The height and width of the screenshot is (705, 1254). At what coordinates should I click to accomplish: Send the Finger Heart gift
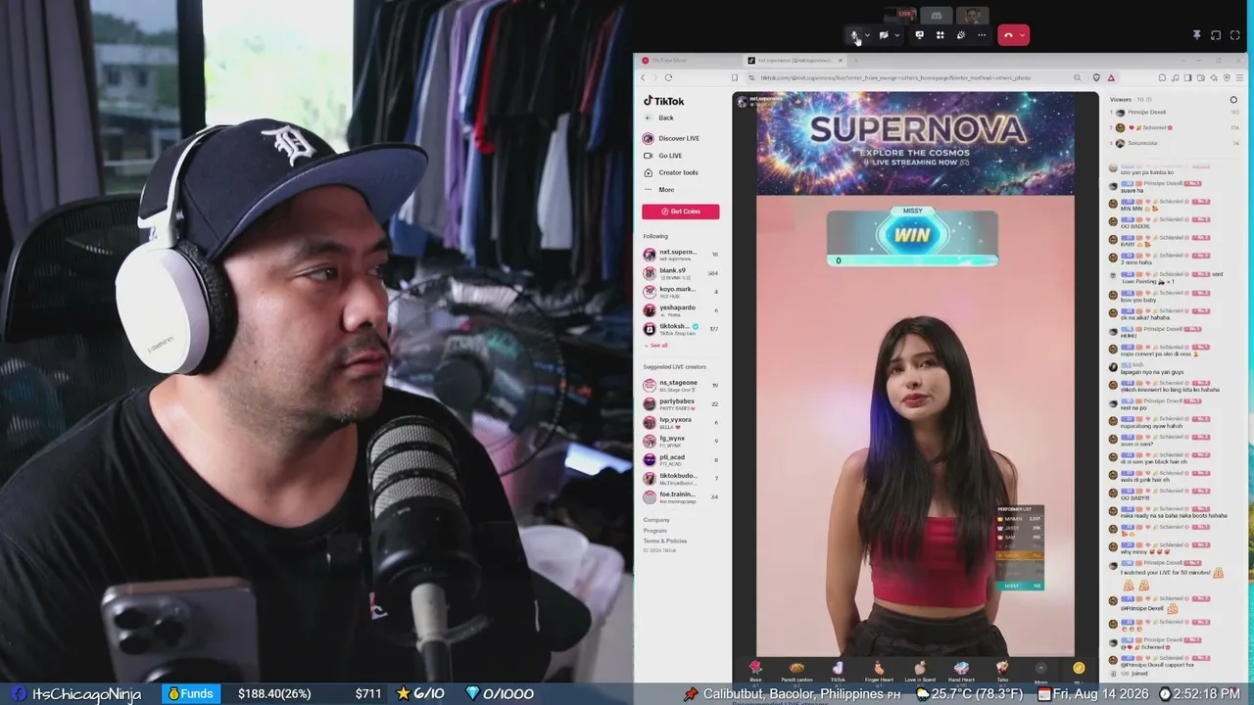click(x=879, y=671)
